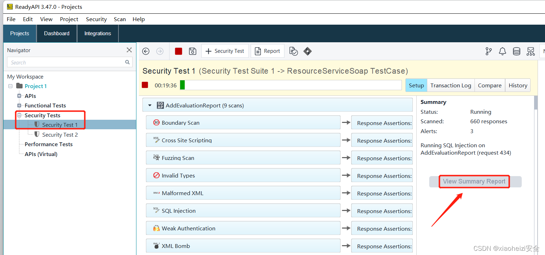Open Response Assertions for SQL Injection
The width and height of the screenshot is (545, 255).
coord(382,211)
